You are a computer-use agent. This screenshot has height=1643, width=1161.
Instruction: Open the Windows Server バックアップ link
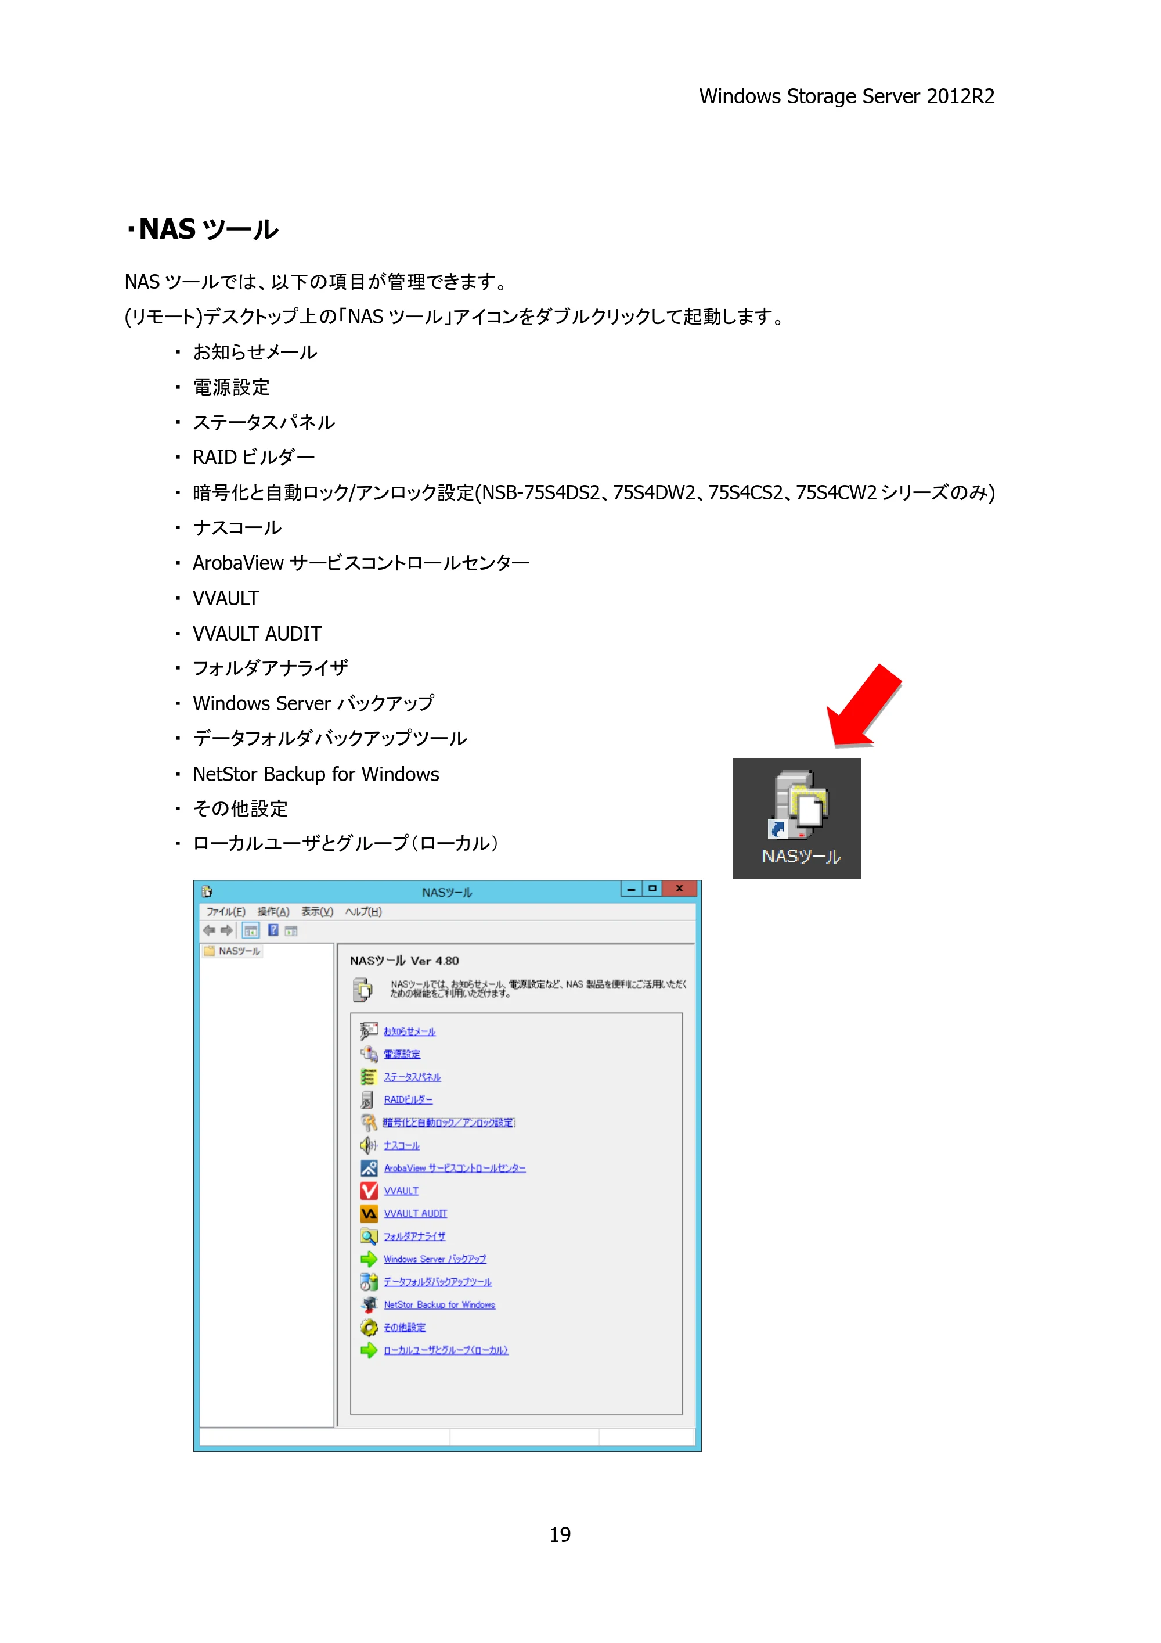tap(435, 1260)
